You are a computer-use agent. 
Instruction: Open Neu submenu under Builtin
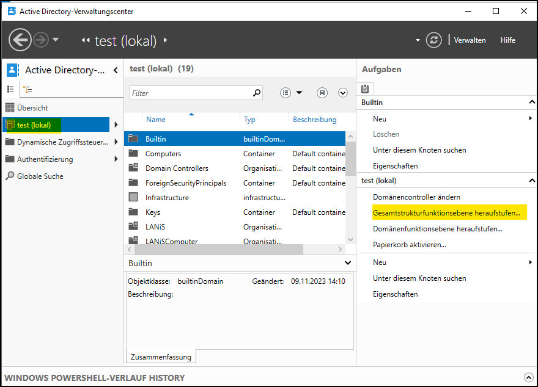[452, 119]
